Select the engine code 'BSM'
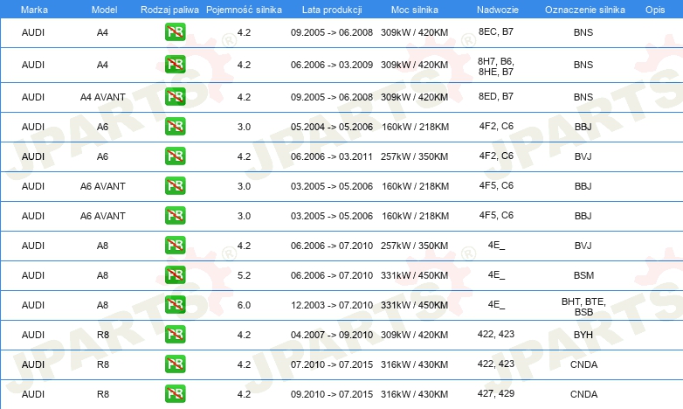The height and width of the screenshot is (409, 683). tap(583, 275)
